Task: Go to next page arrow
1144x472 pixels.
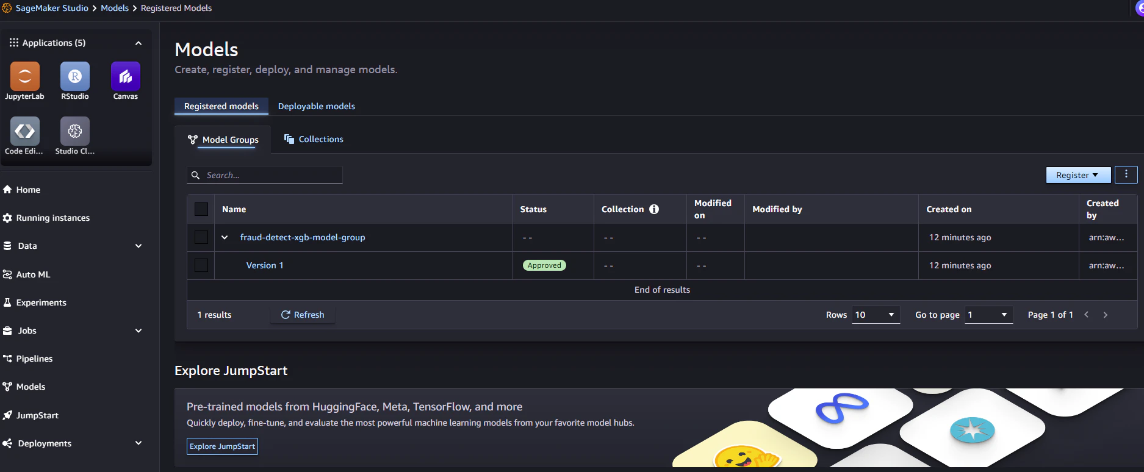Action: [x=1106, y=315]
